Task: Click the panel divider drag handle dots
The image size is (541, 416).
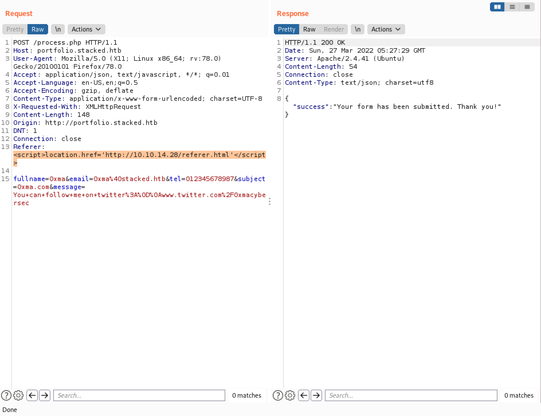Action: pyautogui.click(x=270, y=202)
